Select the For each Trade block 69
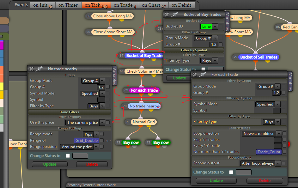298x188 pixels. click(144, 90)
